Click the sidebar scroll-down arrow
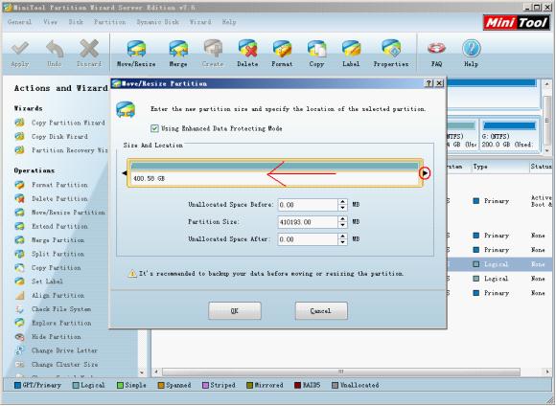Image resolution: width=556 pixels, height=406 pixels. 142,372
